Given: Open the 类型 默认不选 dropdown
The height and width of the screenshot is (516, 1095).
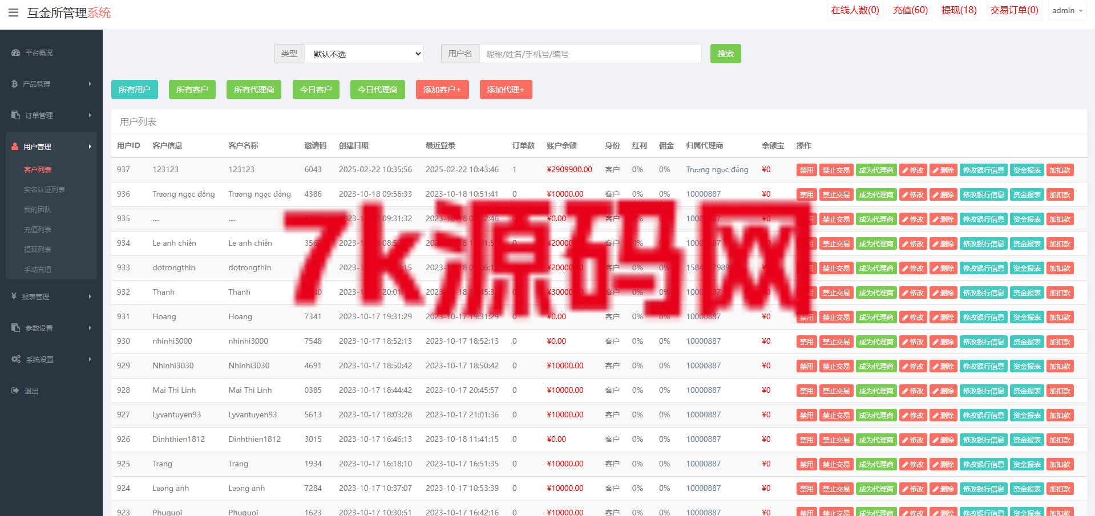Looking at the screenshot, I should (364, 54).
